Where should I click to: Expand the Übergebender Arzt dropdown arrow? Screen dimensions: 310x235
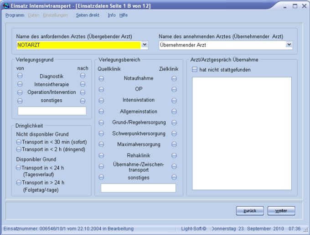(x=145, y=45)
